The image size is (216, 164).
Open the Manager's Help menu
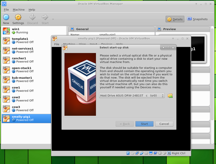[x=32, y=9]
